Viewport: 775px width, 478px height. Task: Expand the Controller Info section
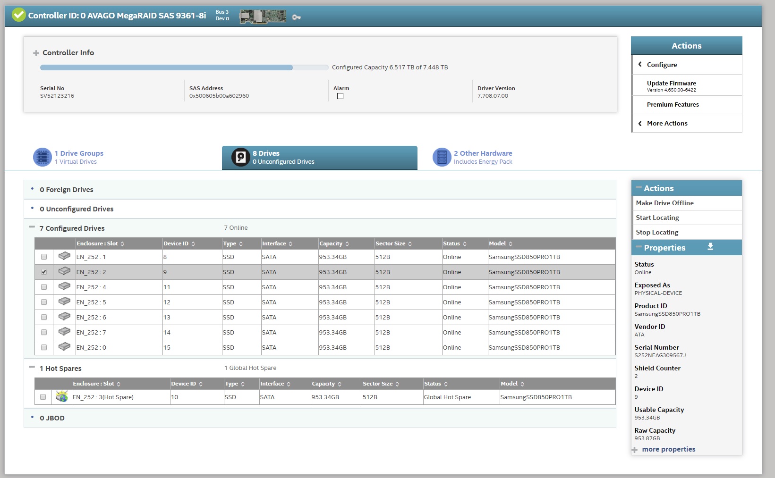pos(36,53)
